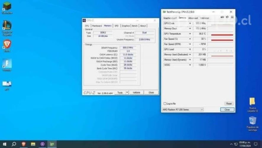Open the Graphics tab in CPU-Z
The width and height of the screenshot is (262, 148).
[x=126, y=26]
